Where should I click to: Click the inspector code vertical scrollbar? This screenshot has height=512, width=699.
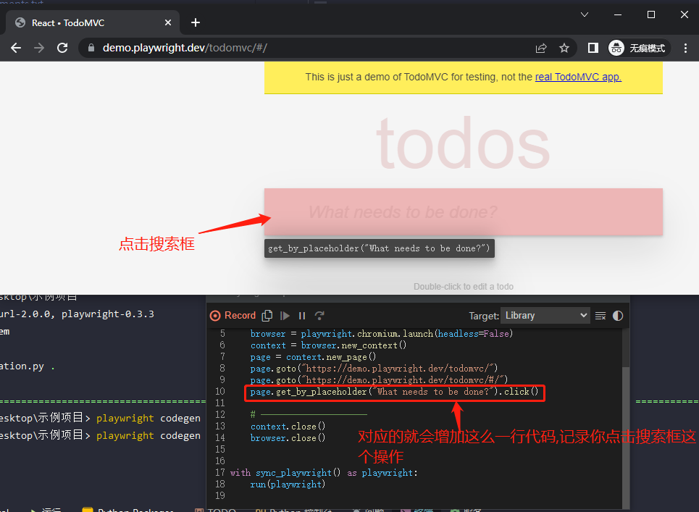point(626,437)
